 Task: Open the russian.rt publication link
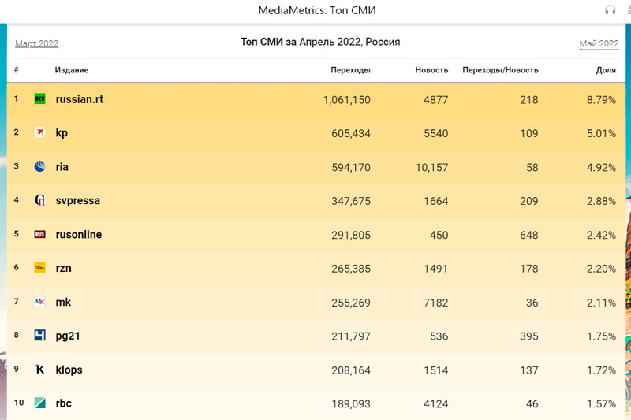point(79,100)
